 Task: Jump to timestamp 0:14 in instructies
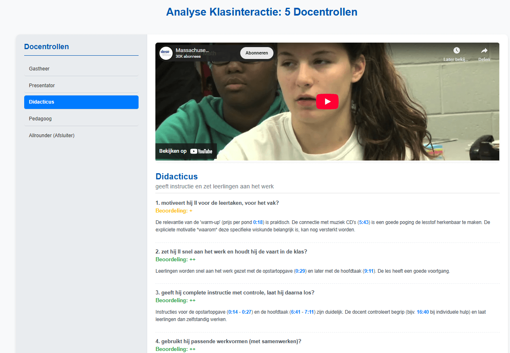(x=232, y=312)
